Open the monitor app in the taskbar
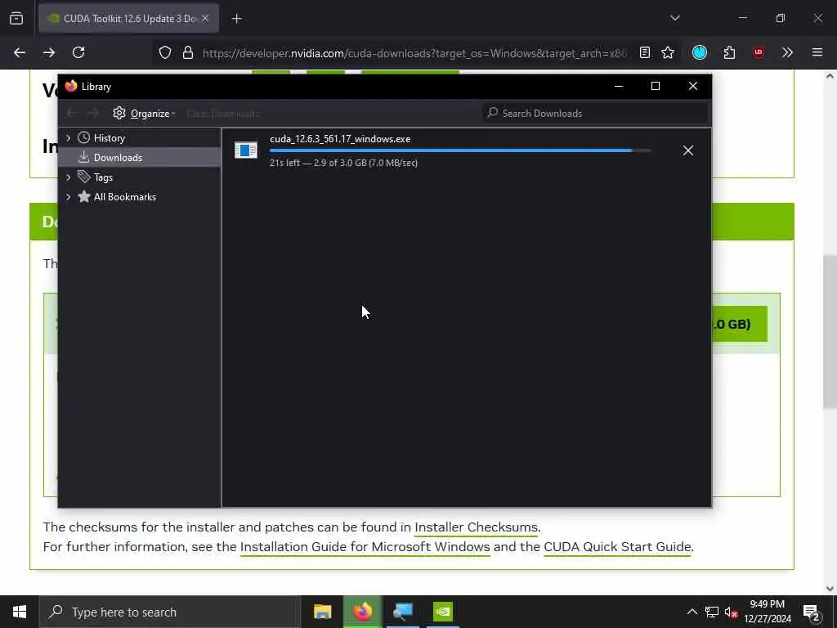 point(403,612)
